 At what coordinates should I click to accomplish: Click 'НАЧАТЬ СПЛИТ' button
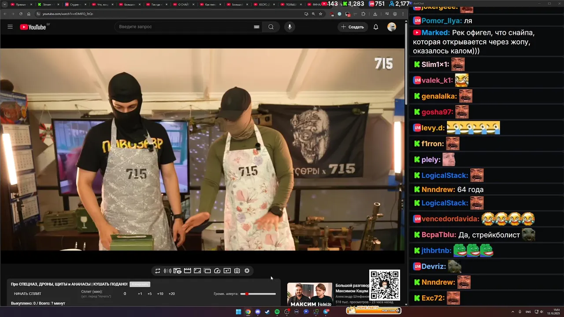(27, 294)
